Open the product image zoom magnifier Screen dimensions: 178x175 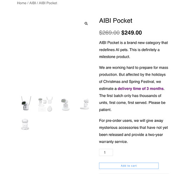pos(86,23)
